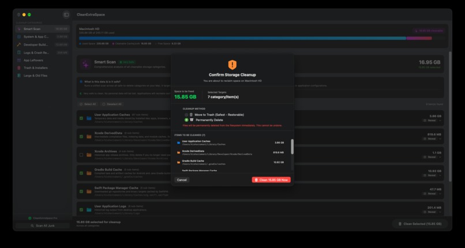Uncheck Gradle Build Cache checkbox

point(81,173)
